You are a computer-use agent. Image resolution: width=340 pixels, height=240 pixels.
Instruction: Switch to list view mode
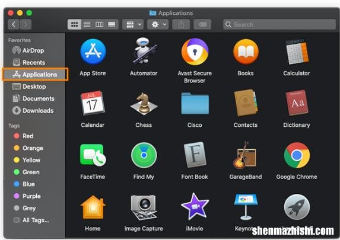click(x=87, y=24)
